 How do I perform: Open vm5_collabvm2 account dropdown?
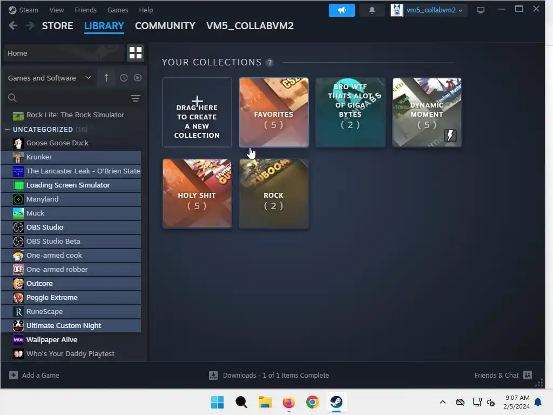[428, 10]
